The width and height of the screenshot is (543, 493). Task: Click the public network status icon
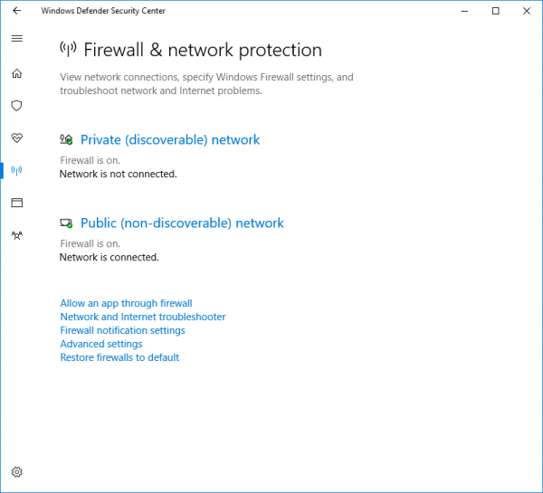point(66,223)
